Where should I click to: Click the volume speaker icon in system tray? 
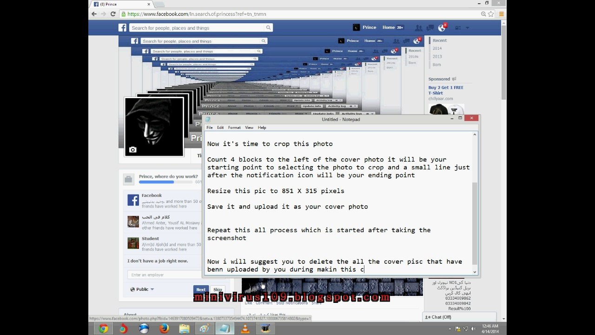click(473, 329)
